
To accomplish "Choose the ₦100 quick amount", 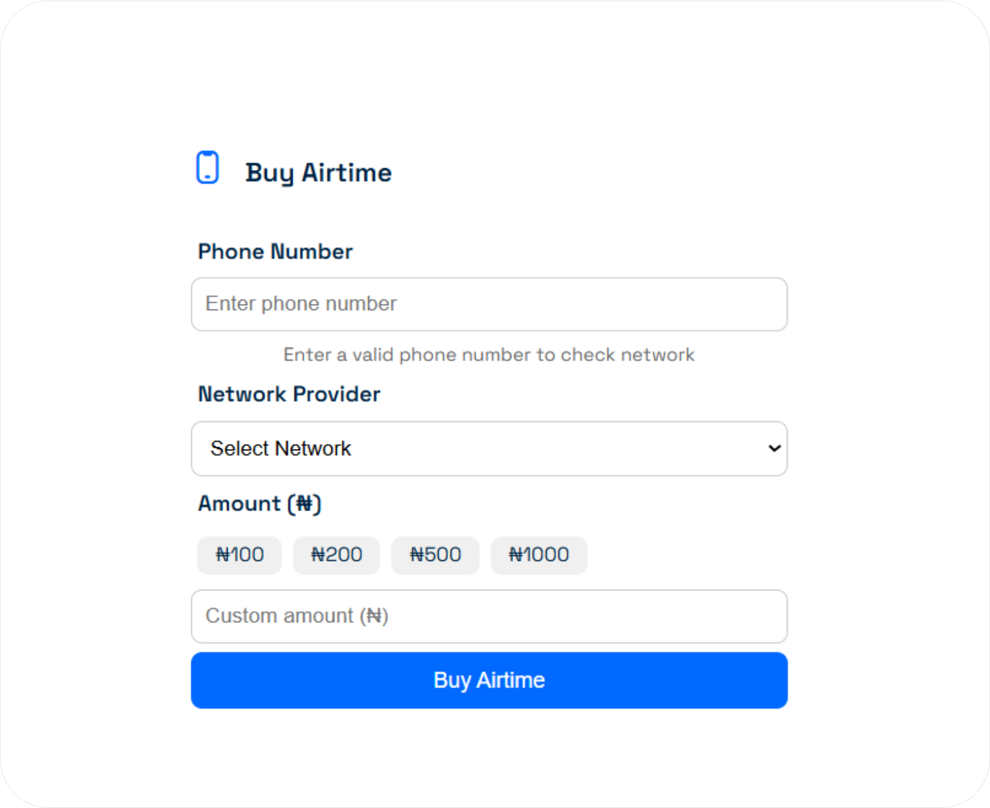I will click(x=239, y=555).
